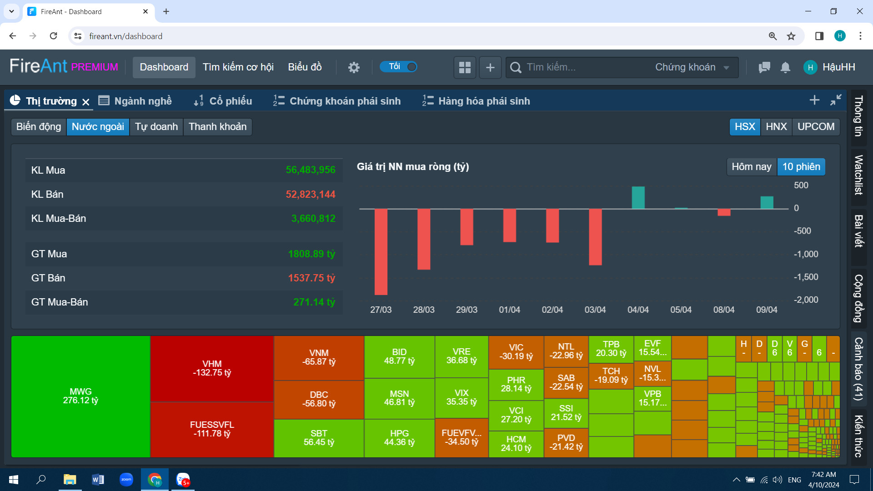Click the add widget plus icon
873x491 pixels.
(490, 67)
